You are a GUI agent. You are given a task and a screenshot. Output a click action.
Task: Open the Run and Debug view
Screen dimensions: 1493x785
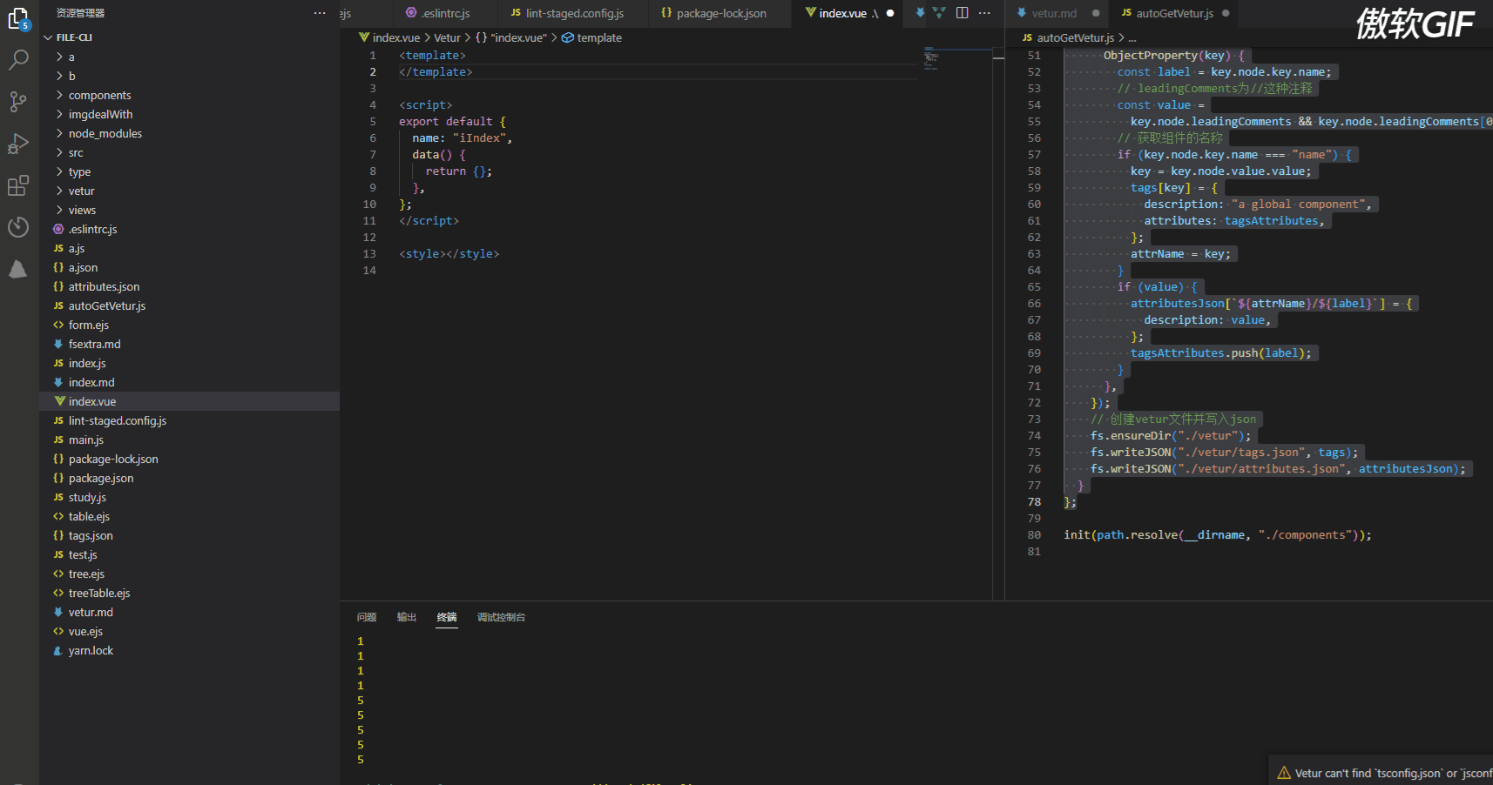(x=18, y=144)
